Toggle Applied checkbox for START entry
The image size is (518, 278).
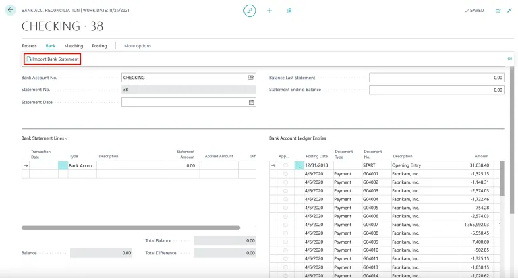pyautogui.click(x=285, y=165)
